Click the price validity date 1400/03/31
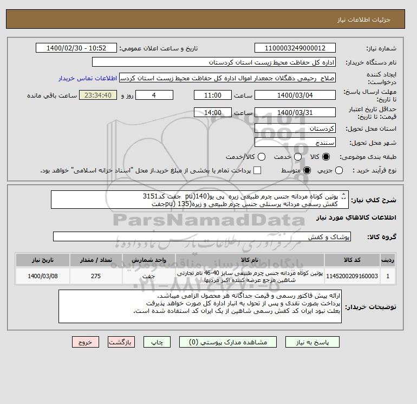Image resolution: width=417 pixels, height=404 pixels. pyautogui.click(x=295, y=112)
